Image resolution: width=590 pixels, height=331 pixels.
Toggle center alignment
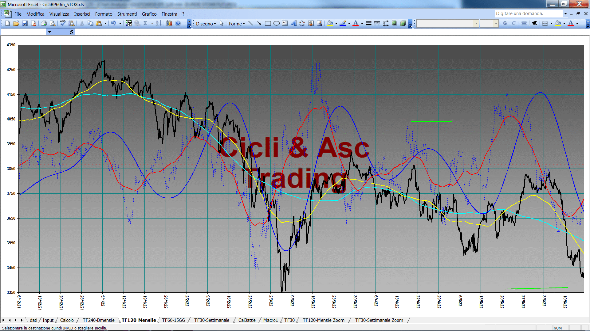pyautogui.click(x=524, y=23)
